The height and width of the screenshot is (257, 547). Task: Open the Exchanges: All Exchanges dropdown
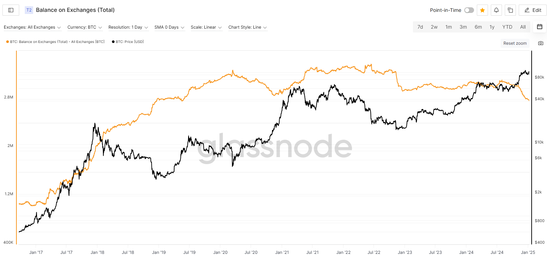[32, 27]
